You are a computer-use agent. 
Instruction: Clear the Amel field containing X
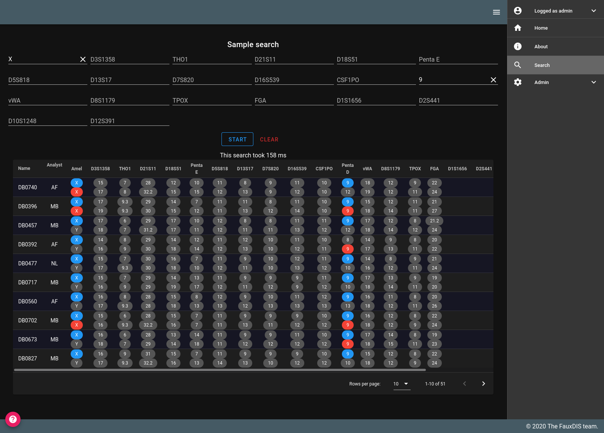pyautogui.click(x=83, y=59)
